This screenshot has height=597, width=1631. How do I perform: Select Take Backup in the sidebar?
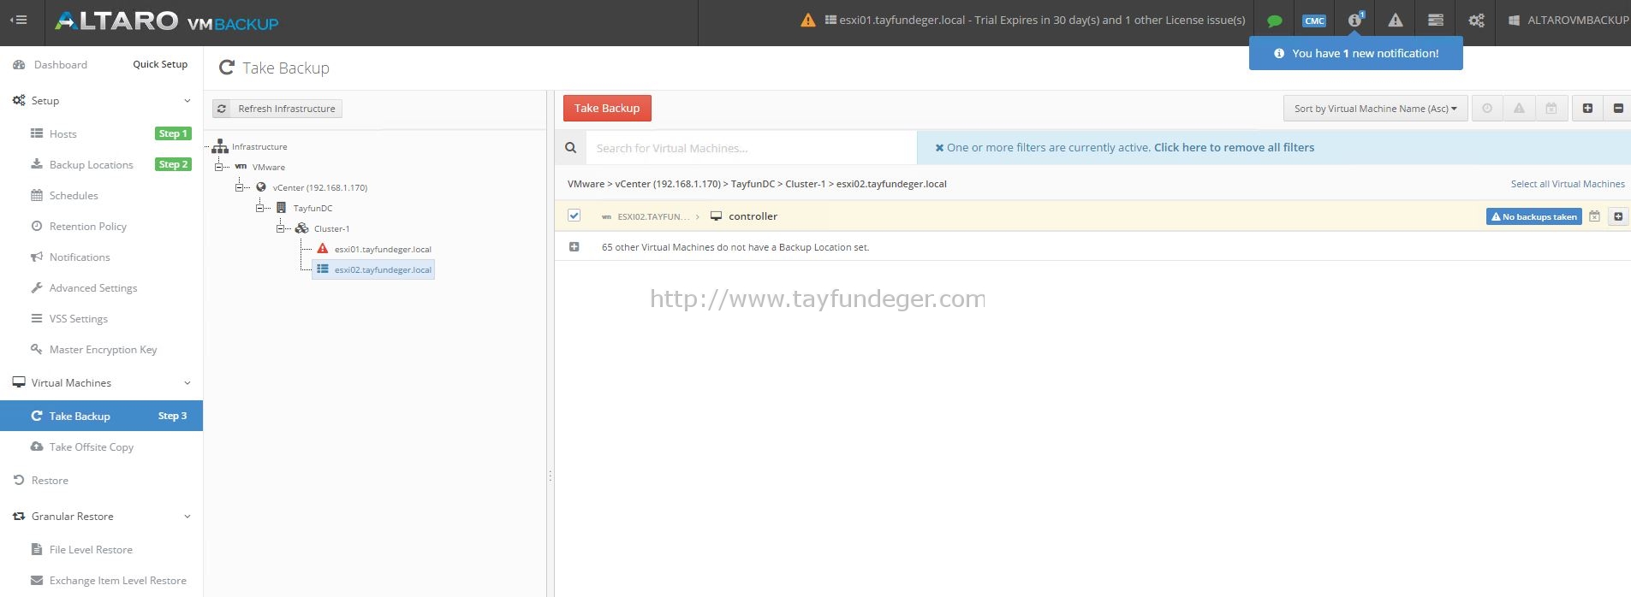(101, 416)
